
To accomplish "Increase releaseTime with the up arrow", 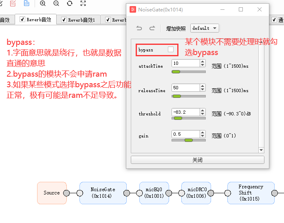I will (203, 86).
